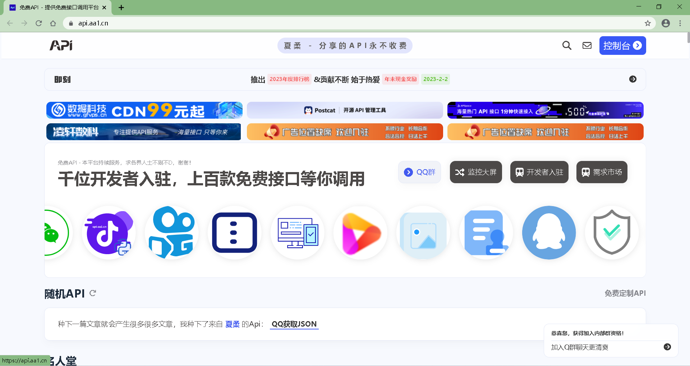Viewport: 690px width, 366px height.
Task: Click arrow to join the Q群 in popup
Action: coord(667,347)
